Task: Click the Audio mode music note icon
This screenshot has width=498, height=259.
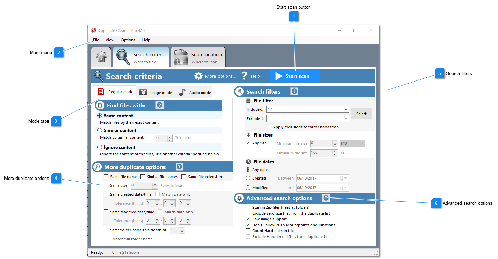Action: (182, 92)
